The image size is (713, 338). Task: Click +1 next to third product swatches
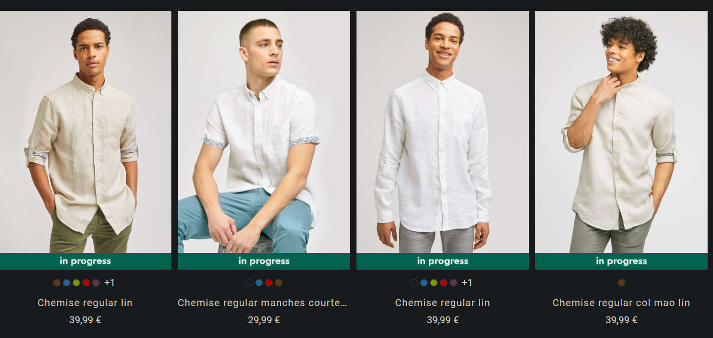[466, 282]
